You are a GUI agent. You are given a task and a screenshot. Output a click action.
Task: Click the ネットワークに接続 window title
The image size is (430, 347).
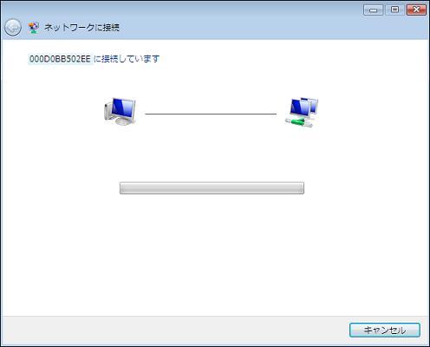tap(81, 28)
